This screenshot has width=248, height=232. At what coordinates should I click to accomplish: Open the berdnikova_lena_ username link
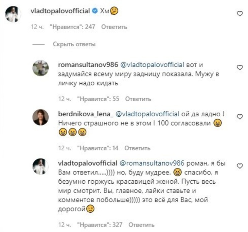point(86,114)
